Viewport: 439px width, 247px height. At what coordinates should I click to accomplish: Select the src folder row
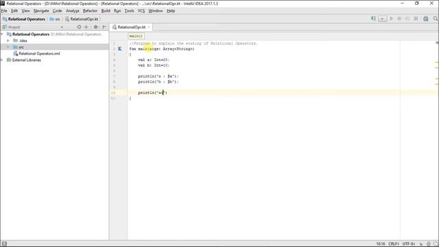[54, 47]
